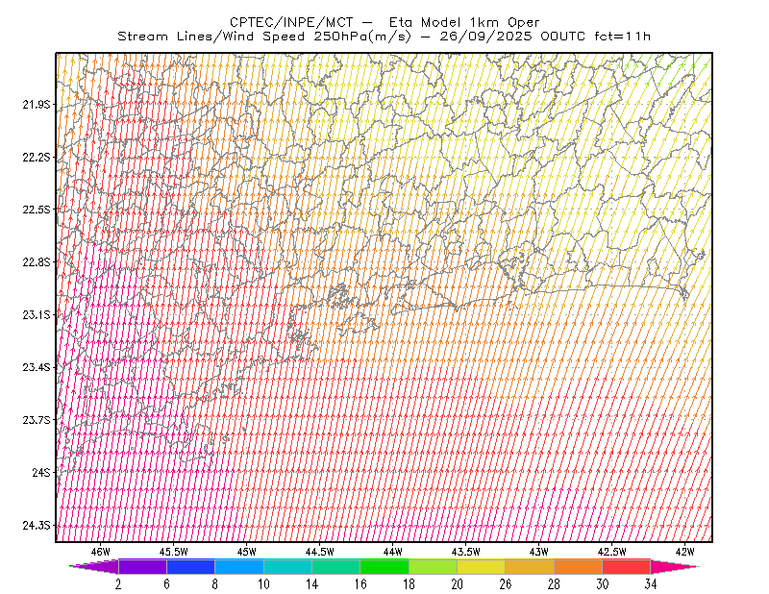Click the latitude label 22.5S
Viewport: 769px width, 594px height.
tap(37, 210)
